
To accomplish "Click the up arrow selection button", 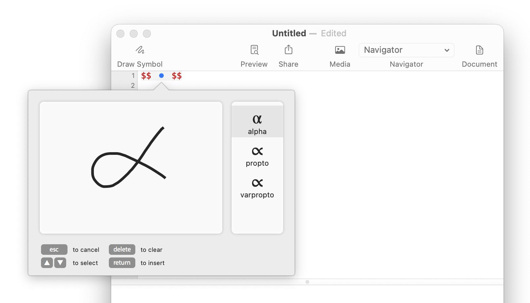I will click(x=47, y=263).
